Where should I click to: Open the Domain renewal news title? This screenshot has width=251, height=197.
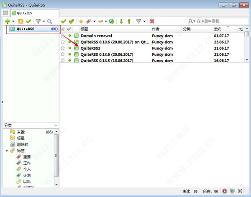point(96,36)
